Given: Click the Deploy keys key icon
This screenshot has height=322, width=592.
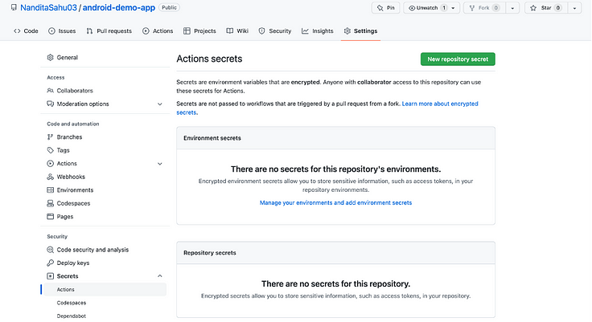Looking at the screenshot, I should [x=50, y=263].
